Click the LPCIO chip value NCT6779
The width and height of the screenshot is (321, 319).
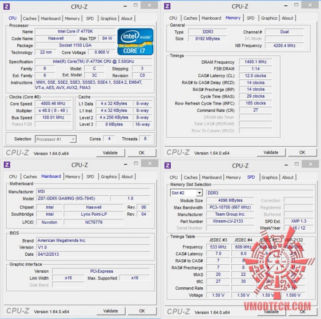tap(94, 222)
